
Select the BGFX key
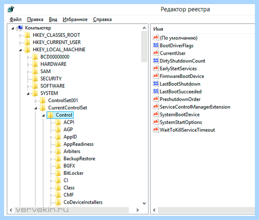(69, 166)
